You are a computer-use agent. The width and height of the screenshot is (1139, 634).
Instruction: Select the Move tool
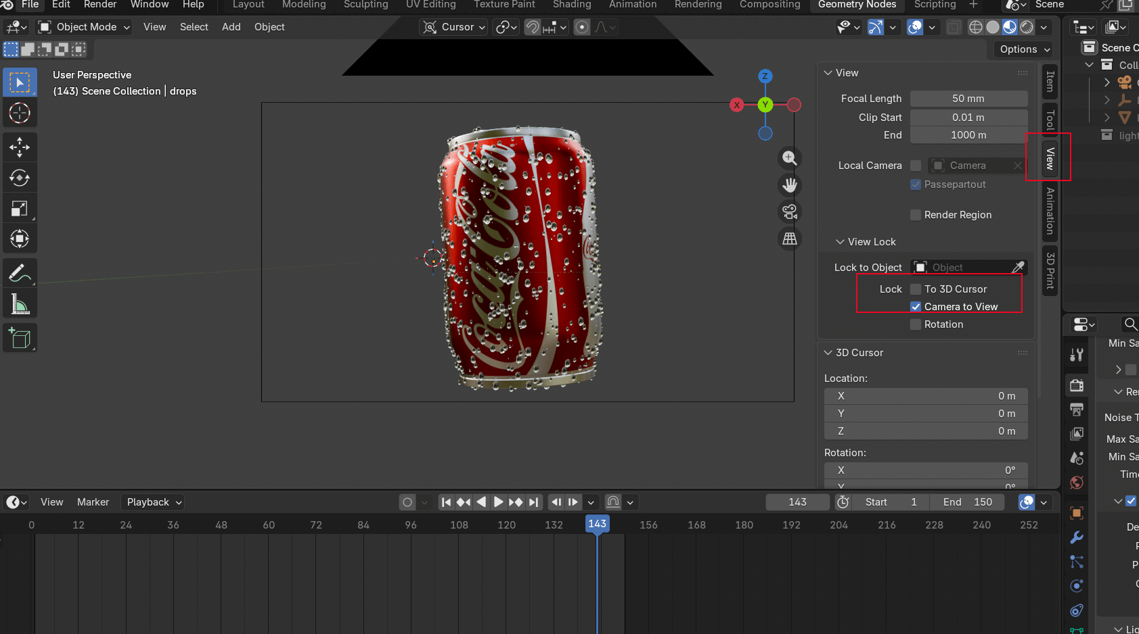click(x=20, y=147)
